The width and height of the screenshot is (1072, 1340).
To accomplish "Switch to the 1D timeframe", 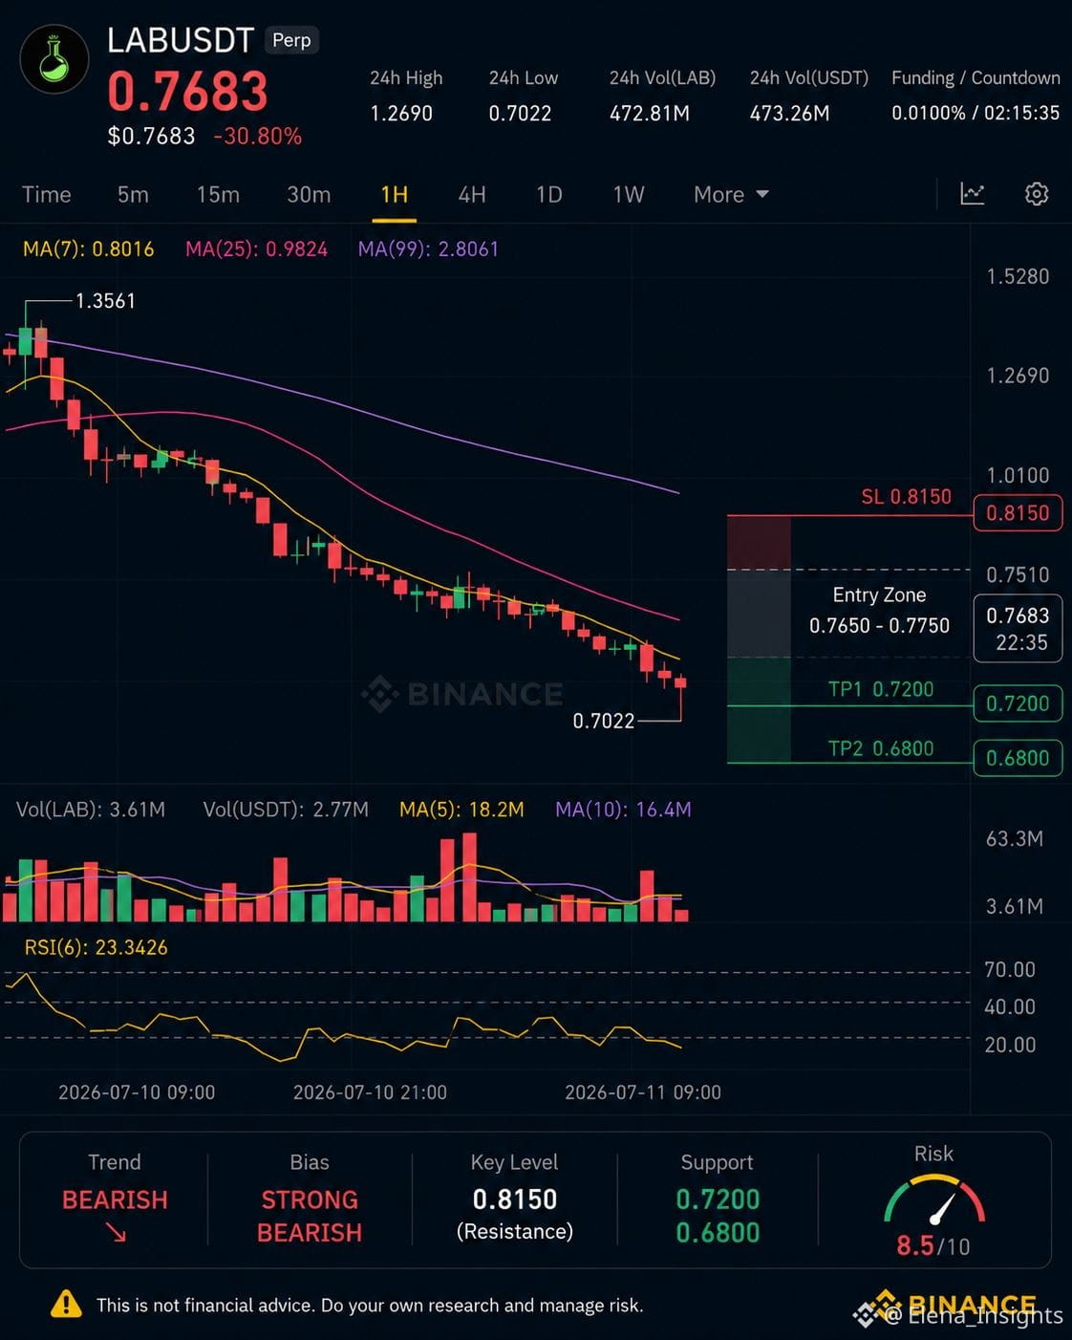I will [549, 194].
